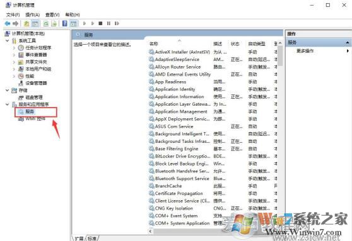
Task: Collapse the 系统工具 tree node
Action: (8, 41)
